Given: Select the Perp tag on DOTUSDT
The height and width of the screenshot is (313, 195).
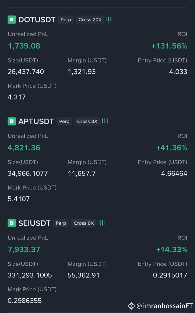Looking at the screenshot, I should click(66, 19).
